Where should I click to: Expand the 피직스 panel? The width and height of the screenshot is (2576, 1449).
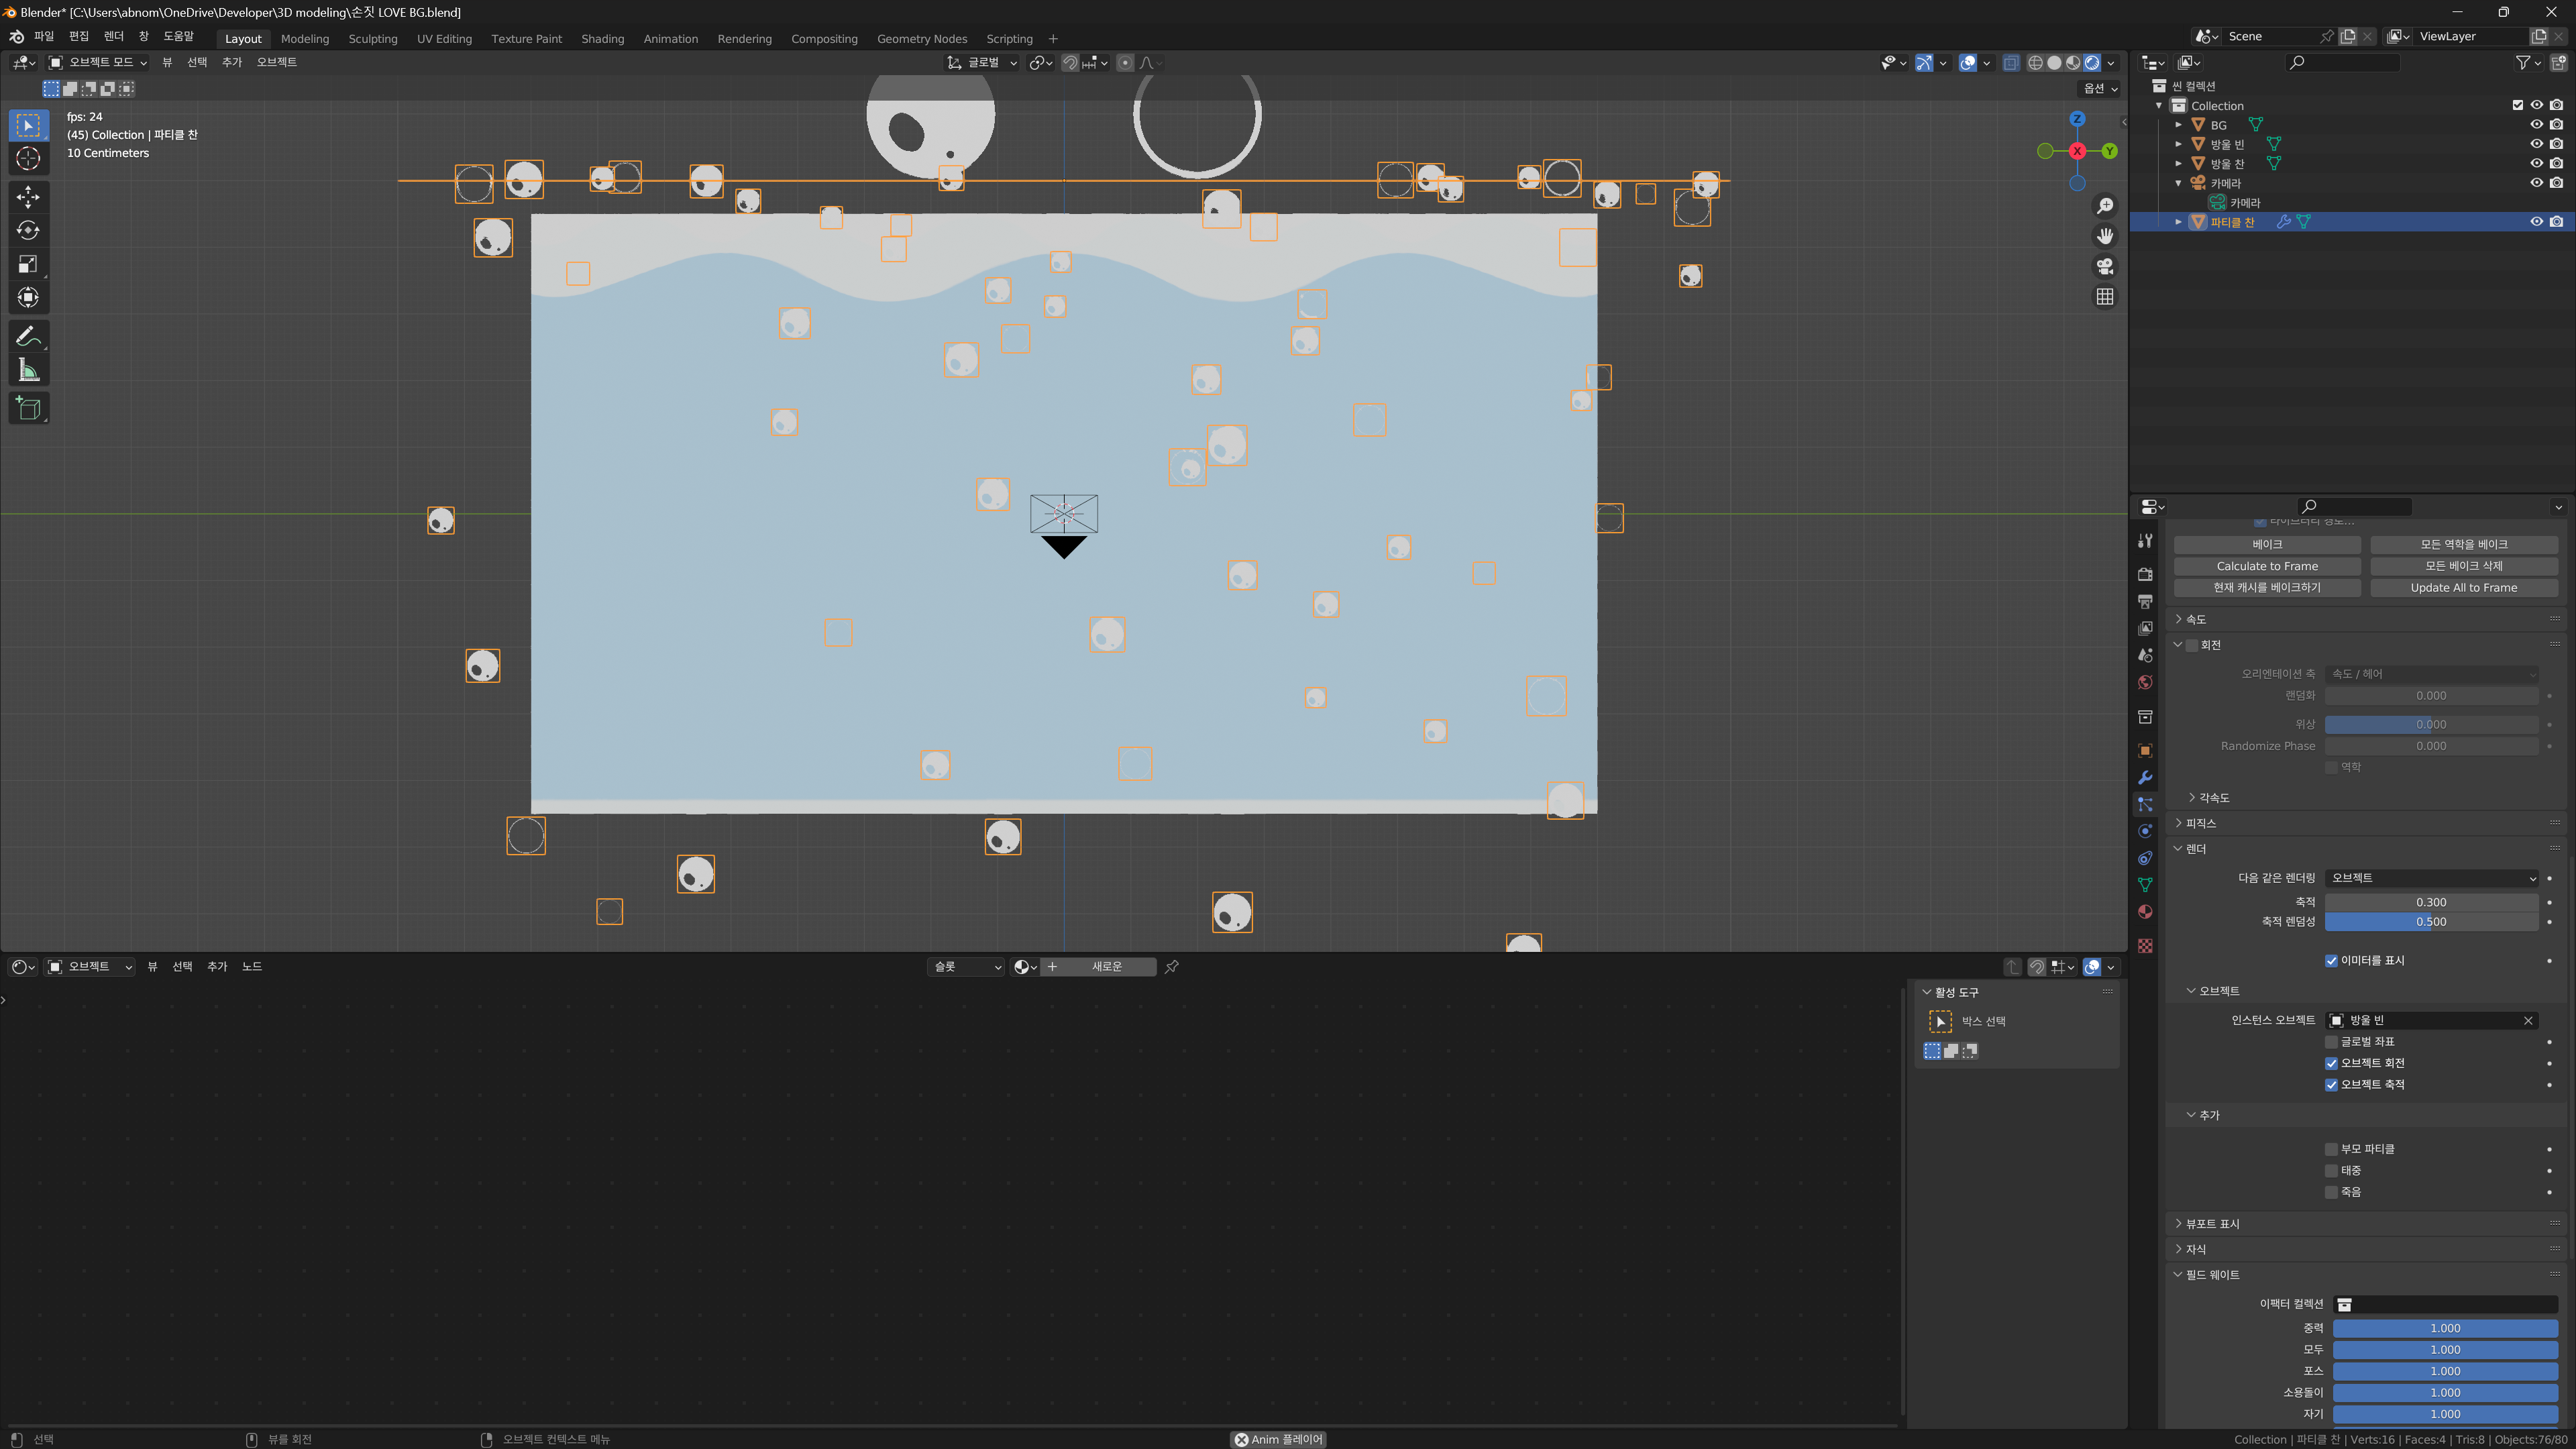2200,823
